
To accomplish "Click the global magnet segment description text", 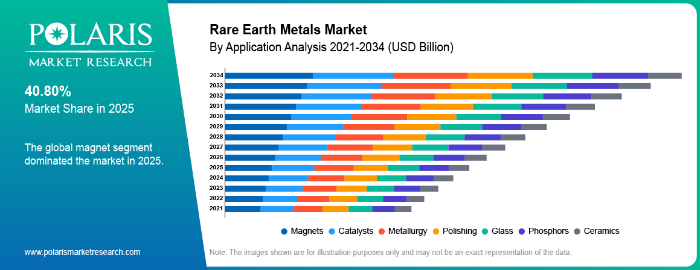I will coord(94,154).
